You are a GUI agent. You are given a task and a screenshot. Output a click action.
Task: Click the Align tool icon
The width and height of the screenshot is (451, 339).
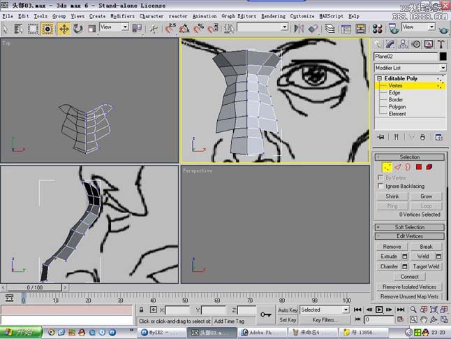[313, 29]
